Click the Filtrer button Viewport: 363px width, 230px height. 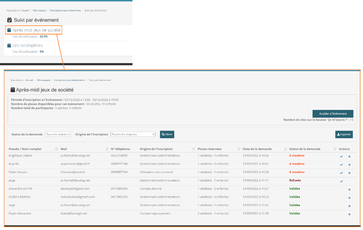(x=167, y=135)
